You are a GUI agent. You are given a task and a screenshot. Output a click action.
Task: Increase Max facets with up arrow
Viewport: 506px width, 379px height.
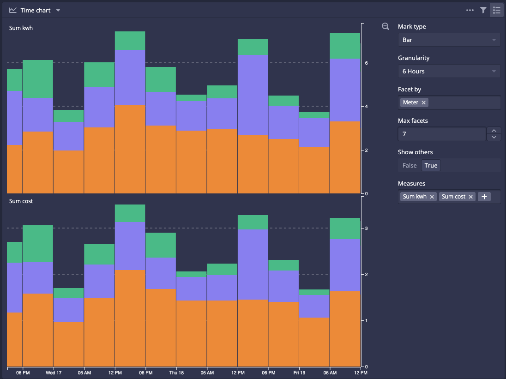pyautogui.click(x=494, y=131)
